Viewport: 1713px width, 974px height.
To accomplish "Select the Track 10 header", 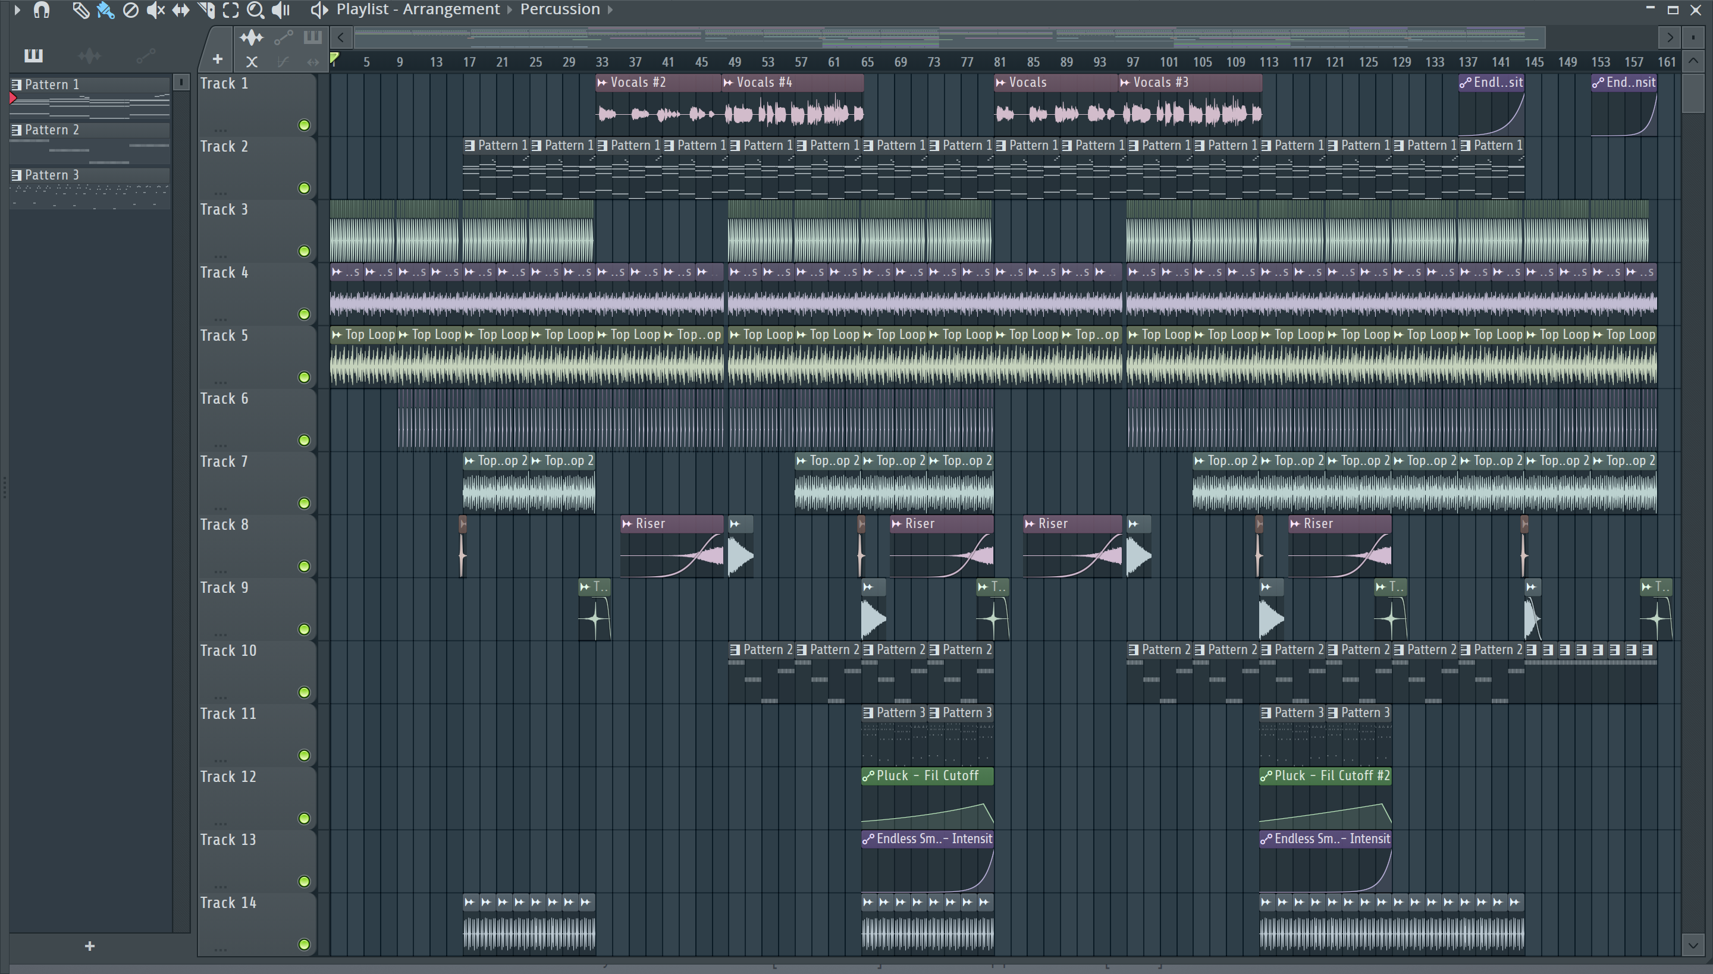I will [256, 672].
